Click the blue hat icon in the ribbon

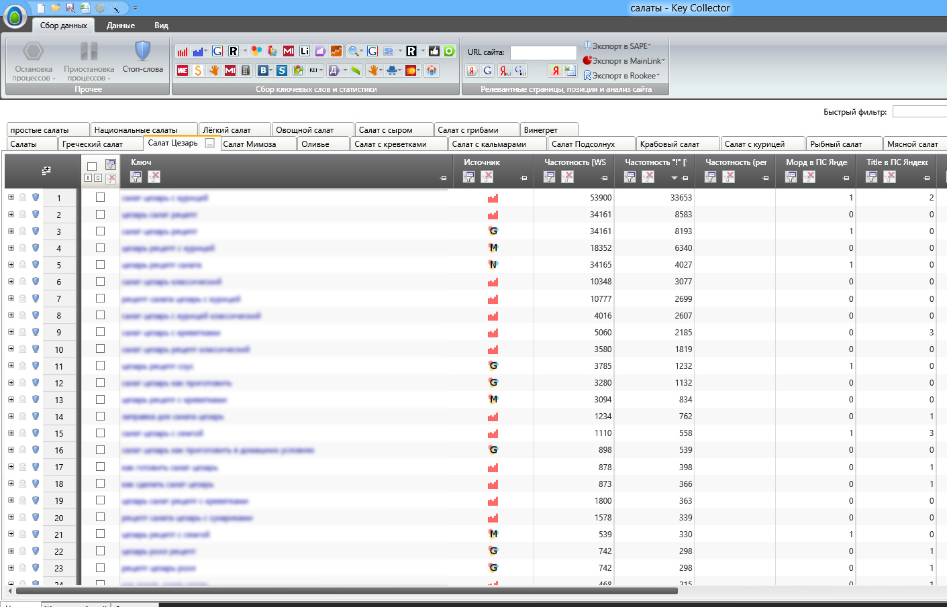tap(392, 70)
